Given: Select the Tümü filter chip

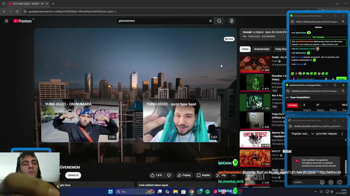Looking at the screenshot, I should [x=245, y=49].
